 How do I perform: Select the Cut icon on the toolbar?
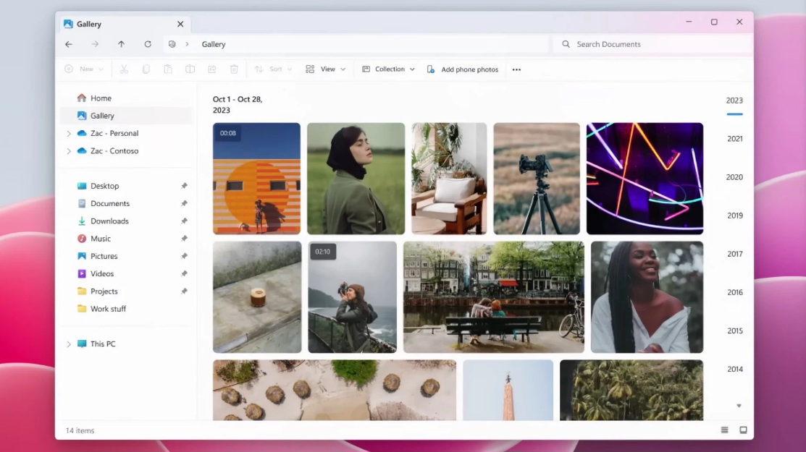click(123, 69)
